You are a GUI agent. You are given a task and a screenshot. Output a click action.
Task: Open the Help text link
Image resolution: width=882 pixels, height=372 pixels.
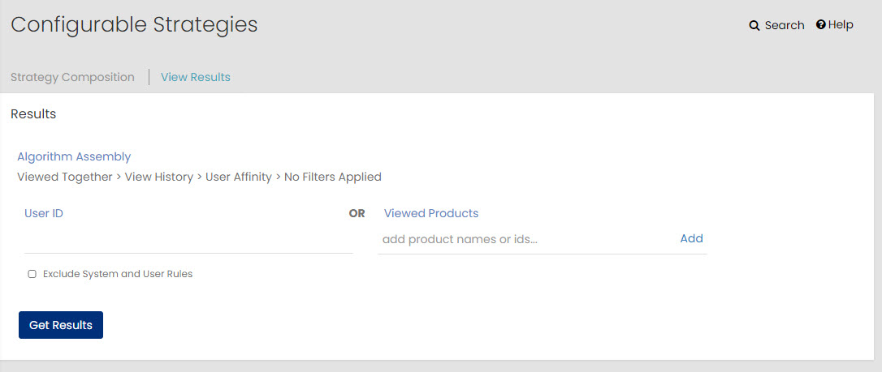(x=841, y=25)
